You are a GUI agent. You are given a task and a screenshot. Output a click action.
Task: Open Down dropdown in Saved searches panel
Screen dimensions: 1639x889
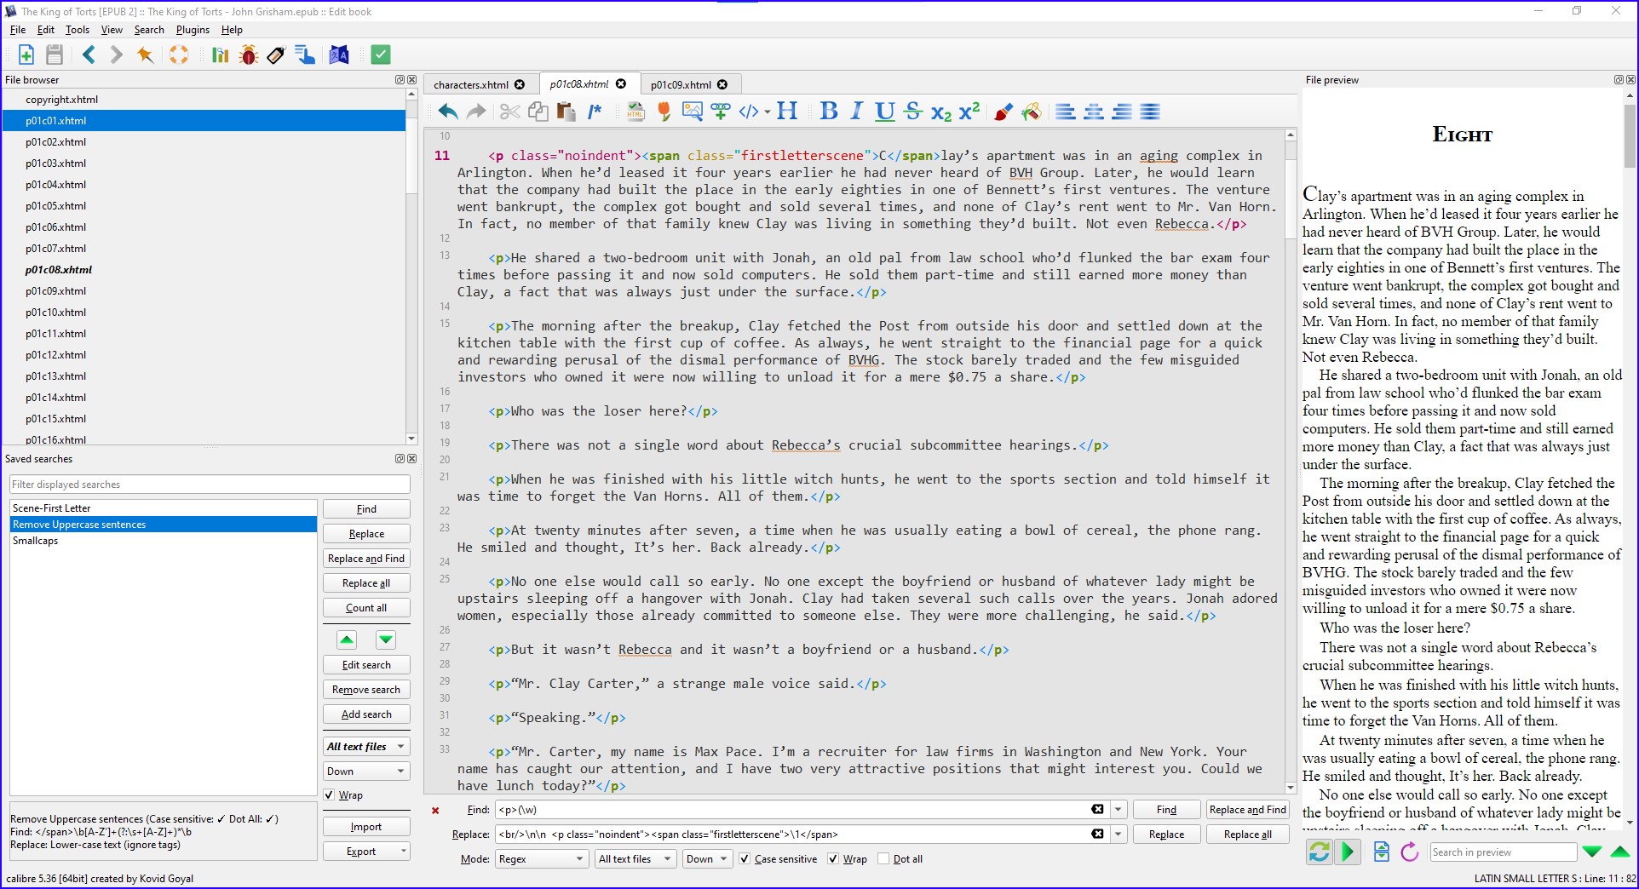366,771
